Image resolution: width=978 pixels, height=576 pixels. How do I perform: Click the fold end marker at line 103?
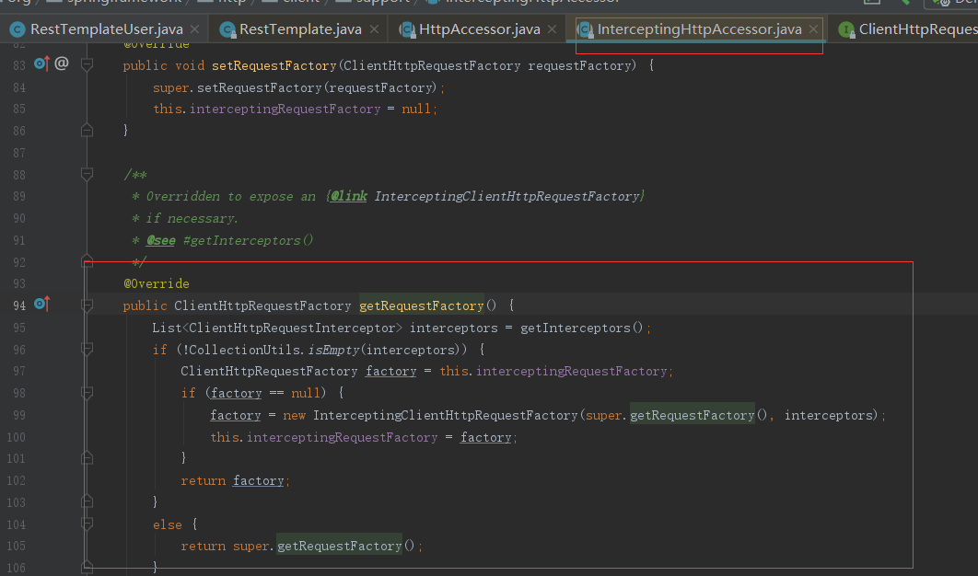pyautogui.click(x=87, y=501)
